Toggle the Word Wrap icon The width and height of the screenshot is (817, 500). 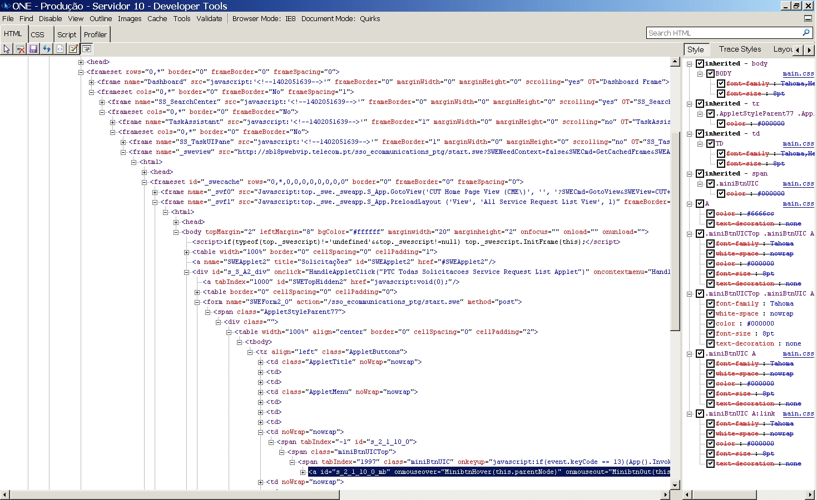[87, 49]
